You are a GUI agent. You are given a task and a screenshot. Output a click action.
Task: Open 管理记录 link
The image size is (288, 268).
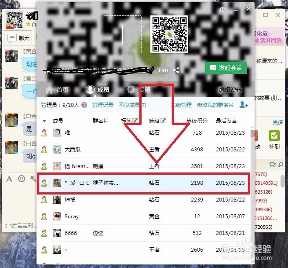coord(103,105)
